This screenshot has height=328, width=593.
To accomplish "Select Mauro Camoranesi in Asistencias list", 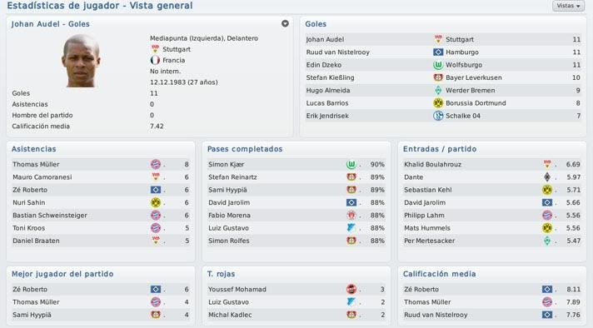I will pos(42,177).
